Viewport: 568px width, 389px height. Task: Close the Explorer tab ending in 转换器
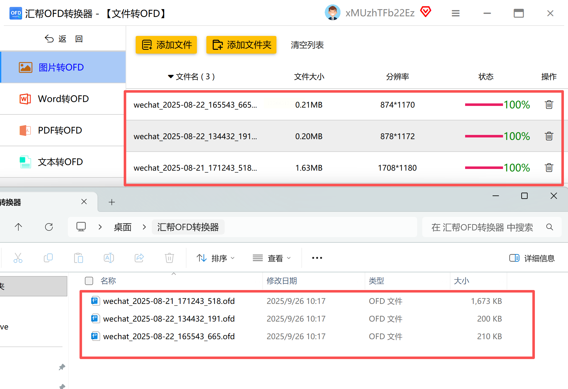tap(84, 202)
